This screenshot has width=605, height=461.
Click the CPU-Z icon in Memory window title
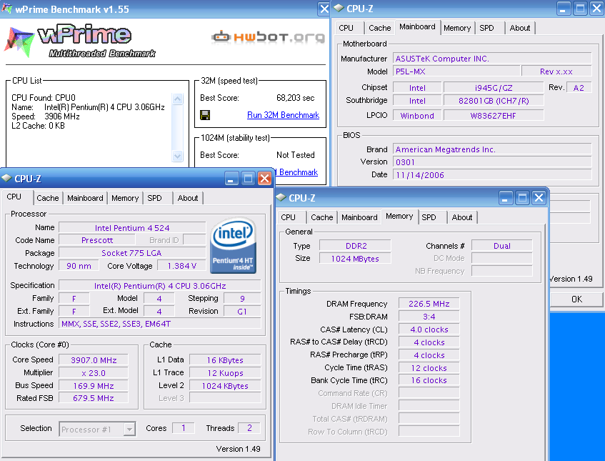(281, 197)
